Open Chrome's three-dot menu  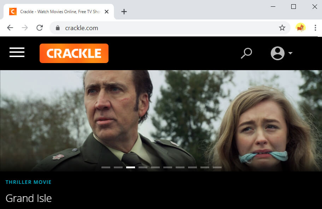click(x=315, y=28)
